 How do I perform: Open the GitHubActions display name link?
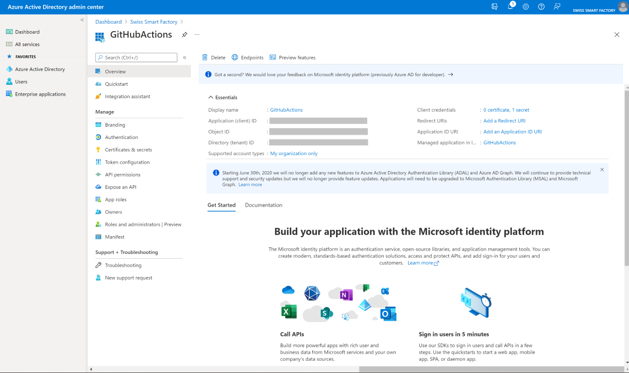click(287, 110)
